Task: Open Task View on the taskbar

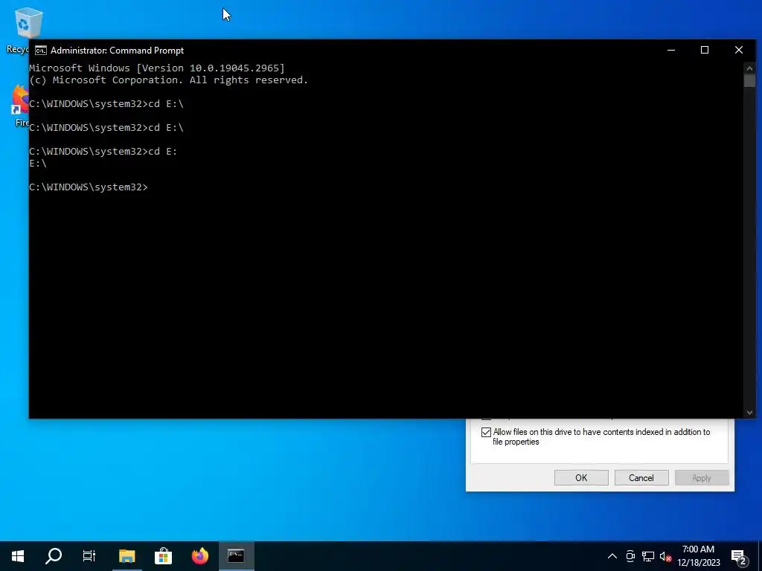Action: click(89, 556)
